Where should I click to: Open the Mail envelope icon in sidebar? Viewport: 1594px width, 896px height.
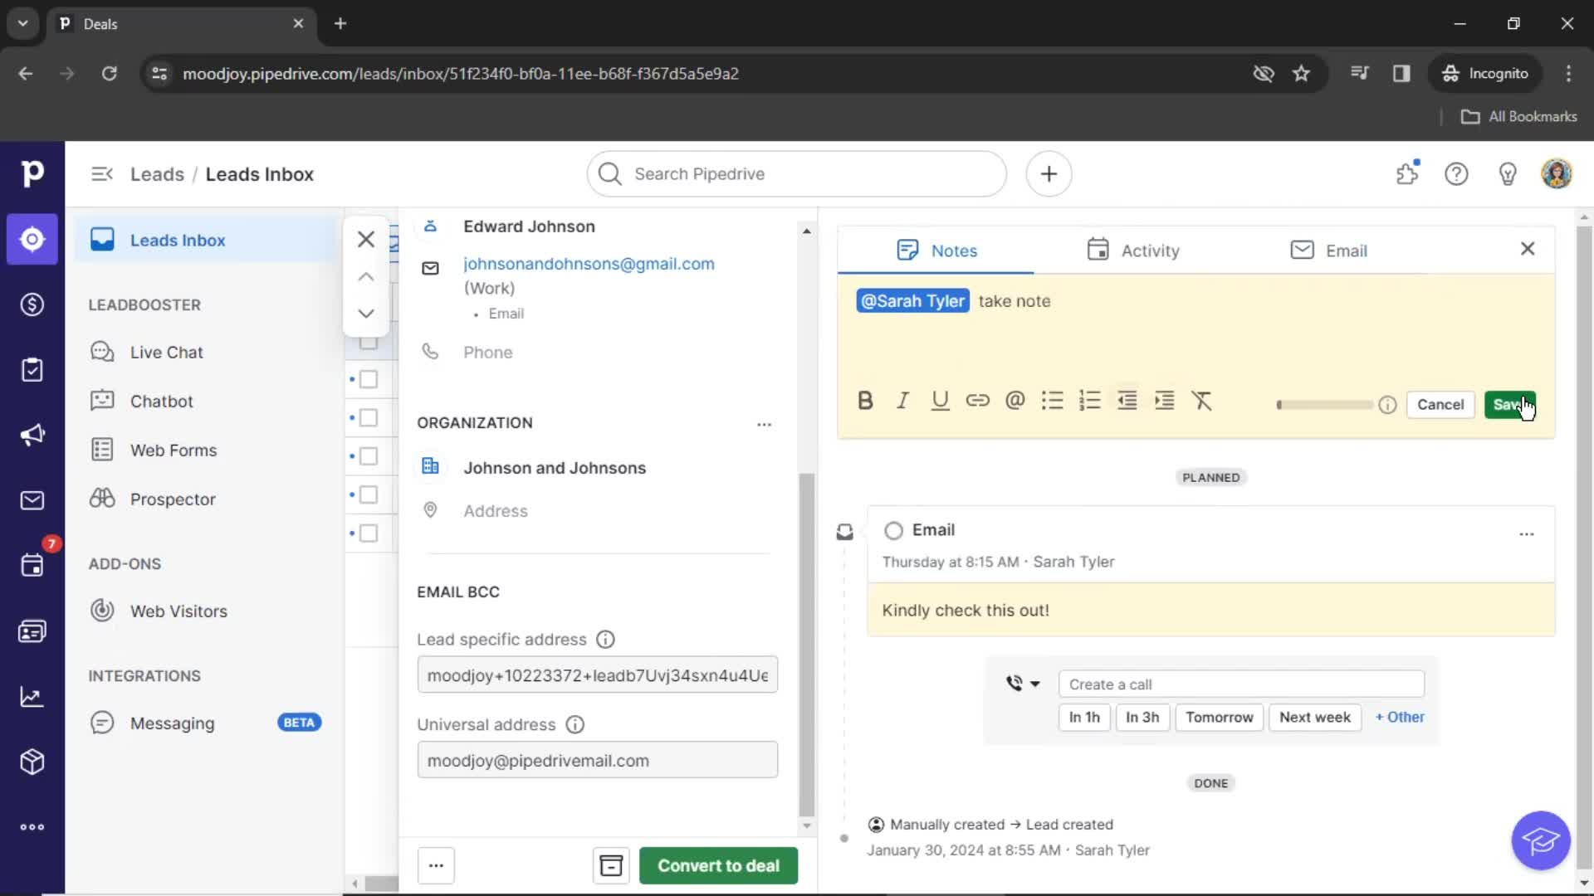(x=32, y=500)
